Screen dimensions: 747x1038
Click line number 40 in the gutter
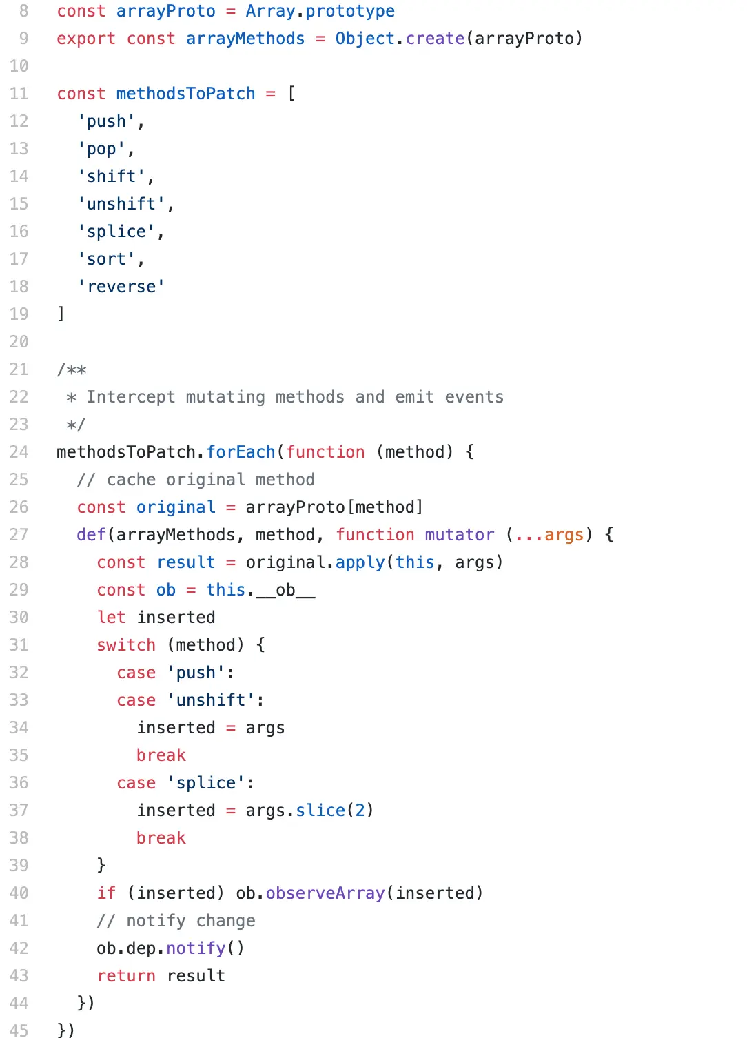(19, 893)
